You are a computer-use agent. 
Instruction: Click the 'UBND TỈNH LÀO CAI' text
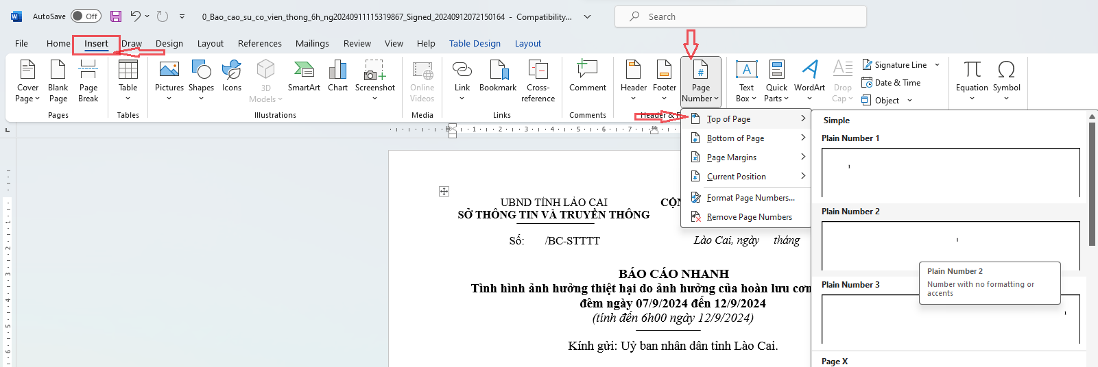click(553, 202)
